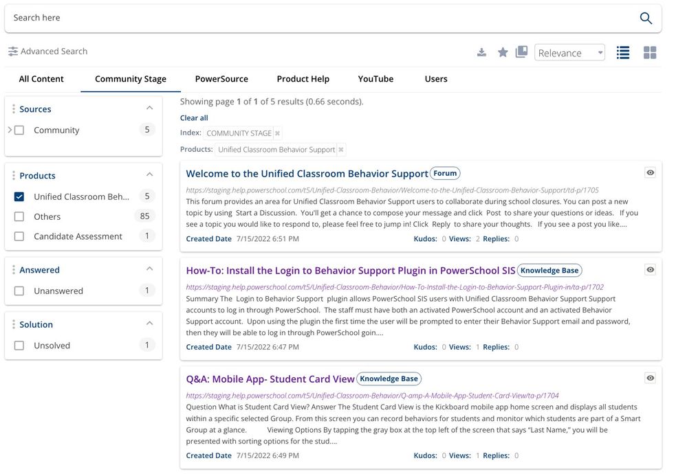Image resolution: width=687 pixels, height=474 pixels.
Task: Switch to the PowerSource tab
Action: pyautogui.click(x=221, y=79)
